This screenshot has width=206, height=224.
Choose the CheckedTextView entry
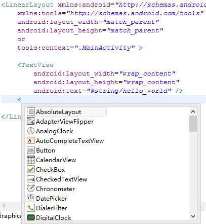[62, 179]
